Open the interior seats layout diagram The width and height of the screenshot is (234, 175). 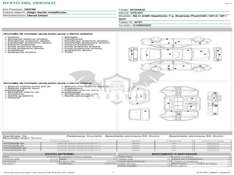[179, 103]
